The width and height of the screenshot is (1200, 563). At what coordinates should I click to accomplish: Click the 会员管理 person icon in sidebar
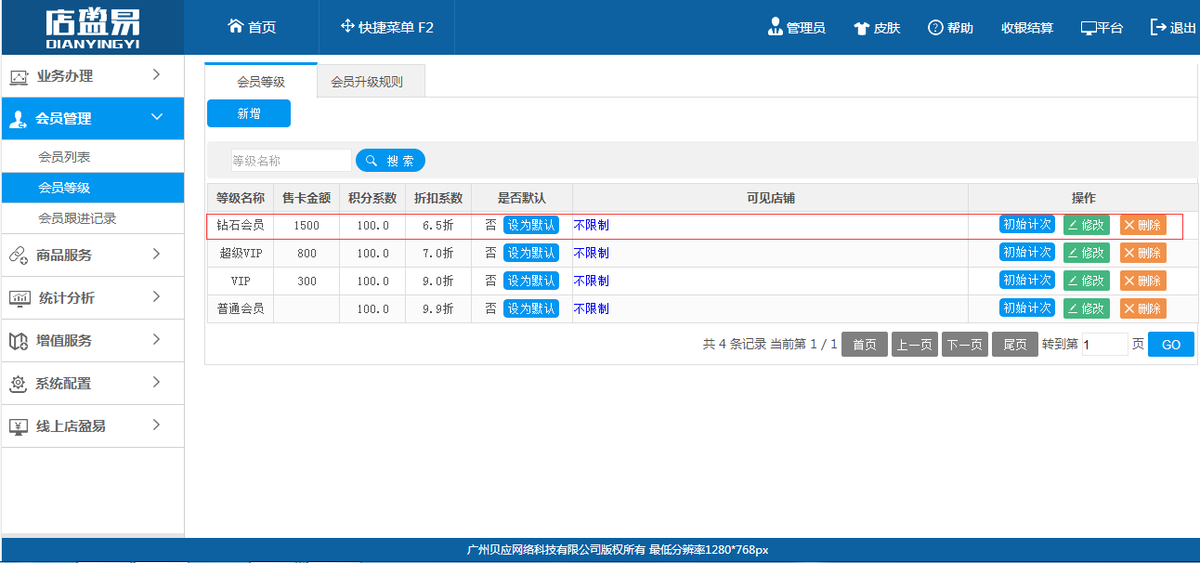pos(18,119)
